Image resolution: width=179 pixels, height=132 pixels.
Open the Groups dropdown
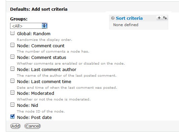pos(29,26)
